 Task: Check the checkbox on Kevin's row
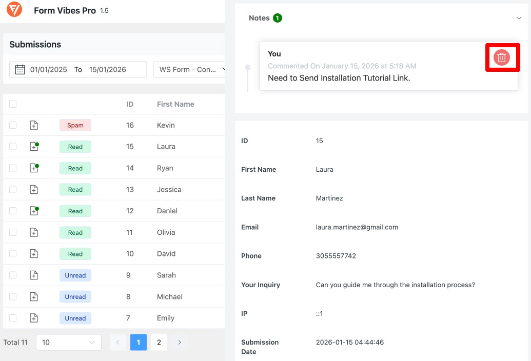(13, 125)
